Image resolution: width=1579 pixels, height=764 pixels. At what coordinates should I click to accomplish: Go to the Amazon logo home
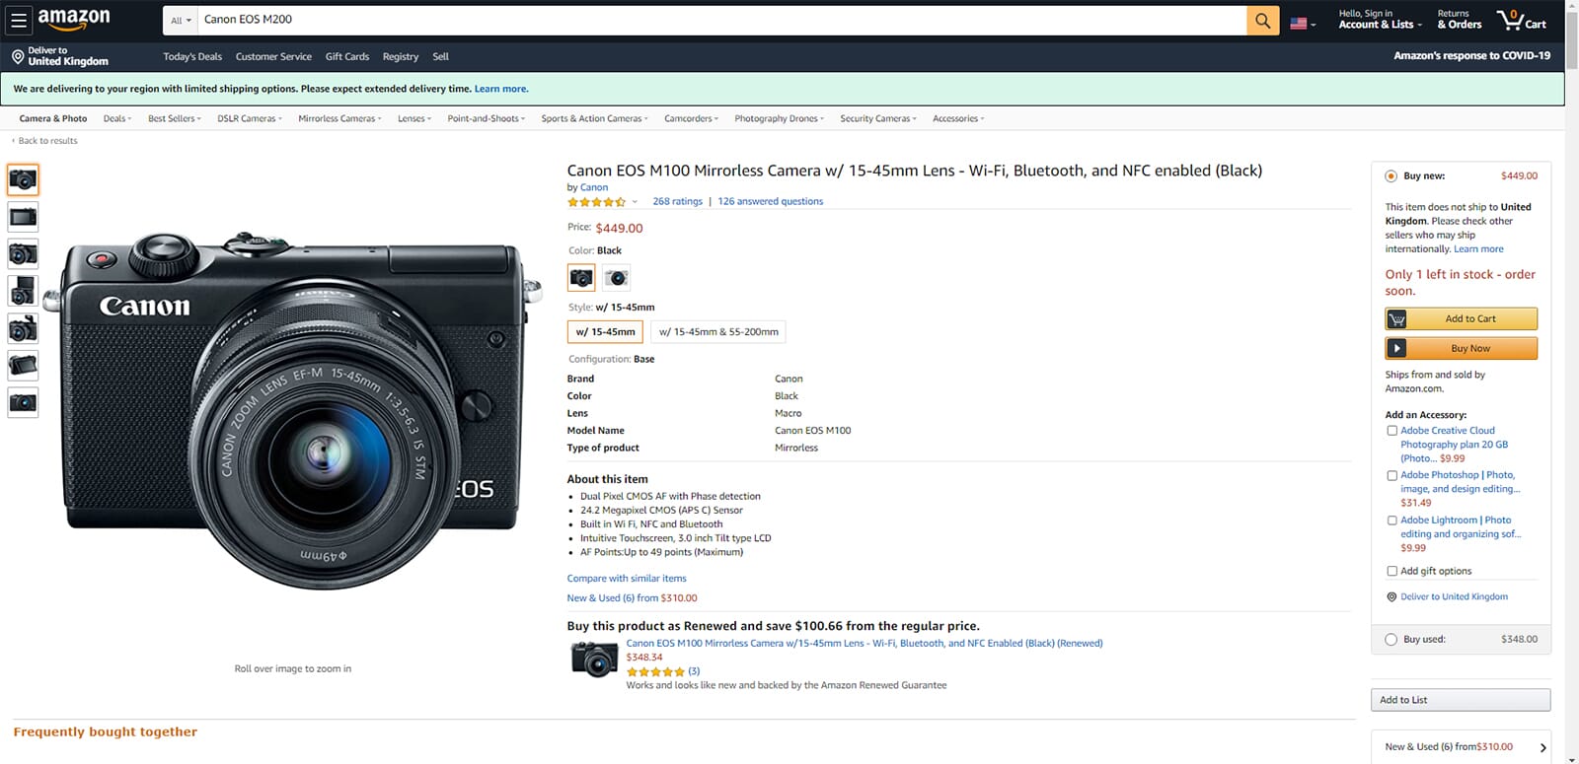[x=74, y=20]
